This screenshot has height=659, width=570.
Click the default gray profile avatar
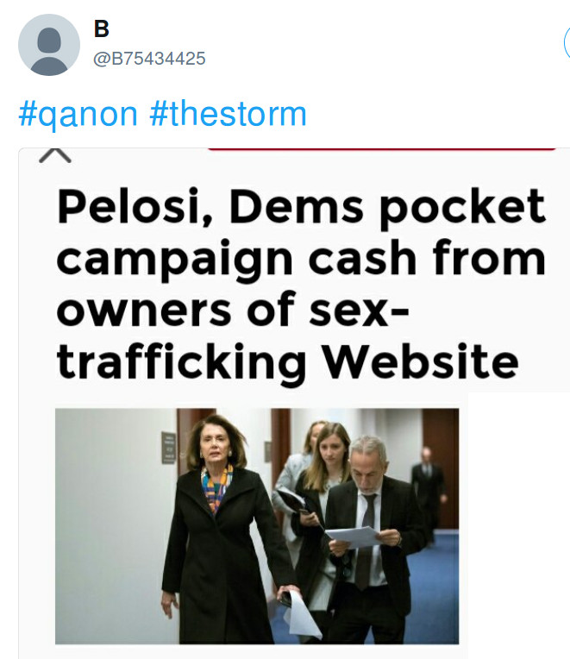49,45
